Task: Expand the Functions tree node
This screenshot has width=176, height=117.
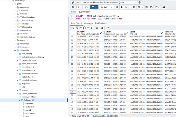Action: 15,34
